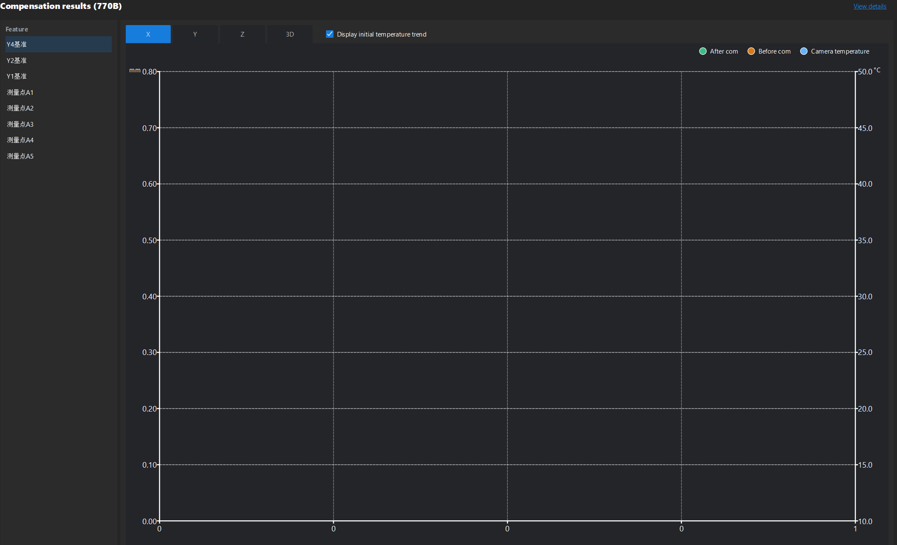Click the green After com legend marker
This screenshot has height=545, width=897.
pyautogui.click(x=703, y=51)
